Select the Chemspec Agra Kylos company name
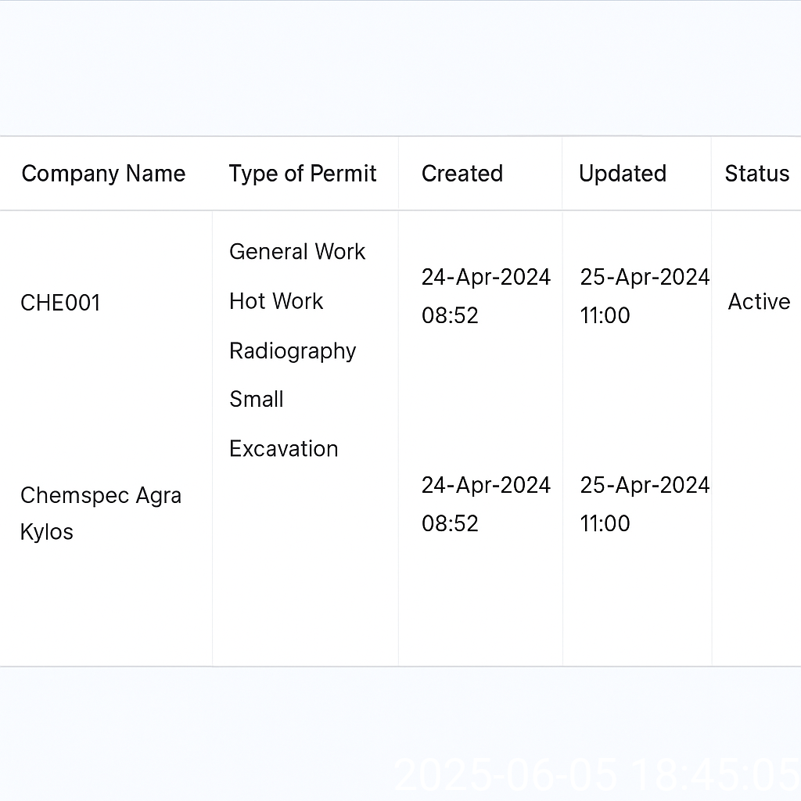Viewport: 801px width, 801px height. click(100, 513)
